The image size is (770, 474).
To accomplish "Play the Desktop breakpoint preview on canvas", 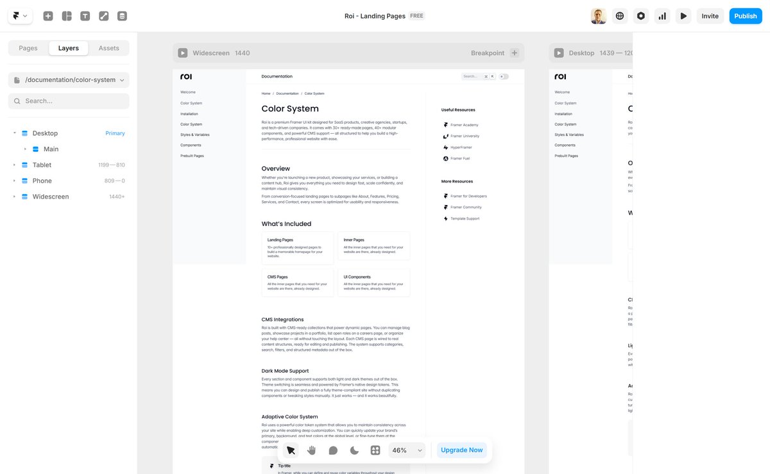I will (x=559, y=53).
